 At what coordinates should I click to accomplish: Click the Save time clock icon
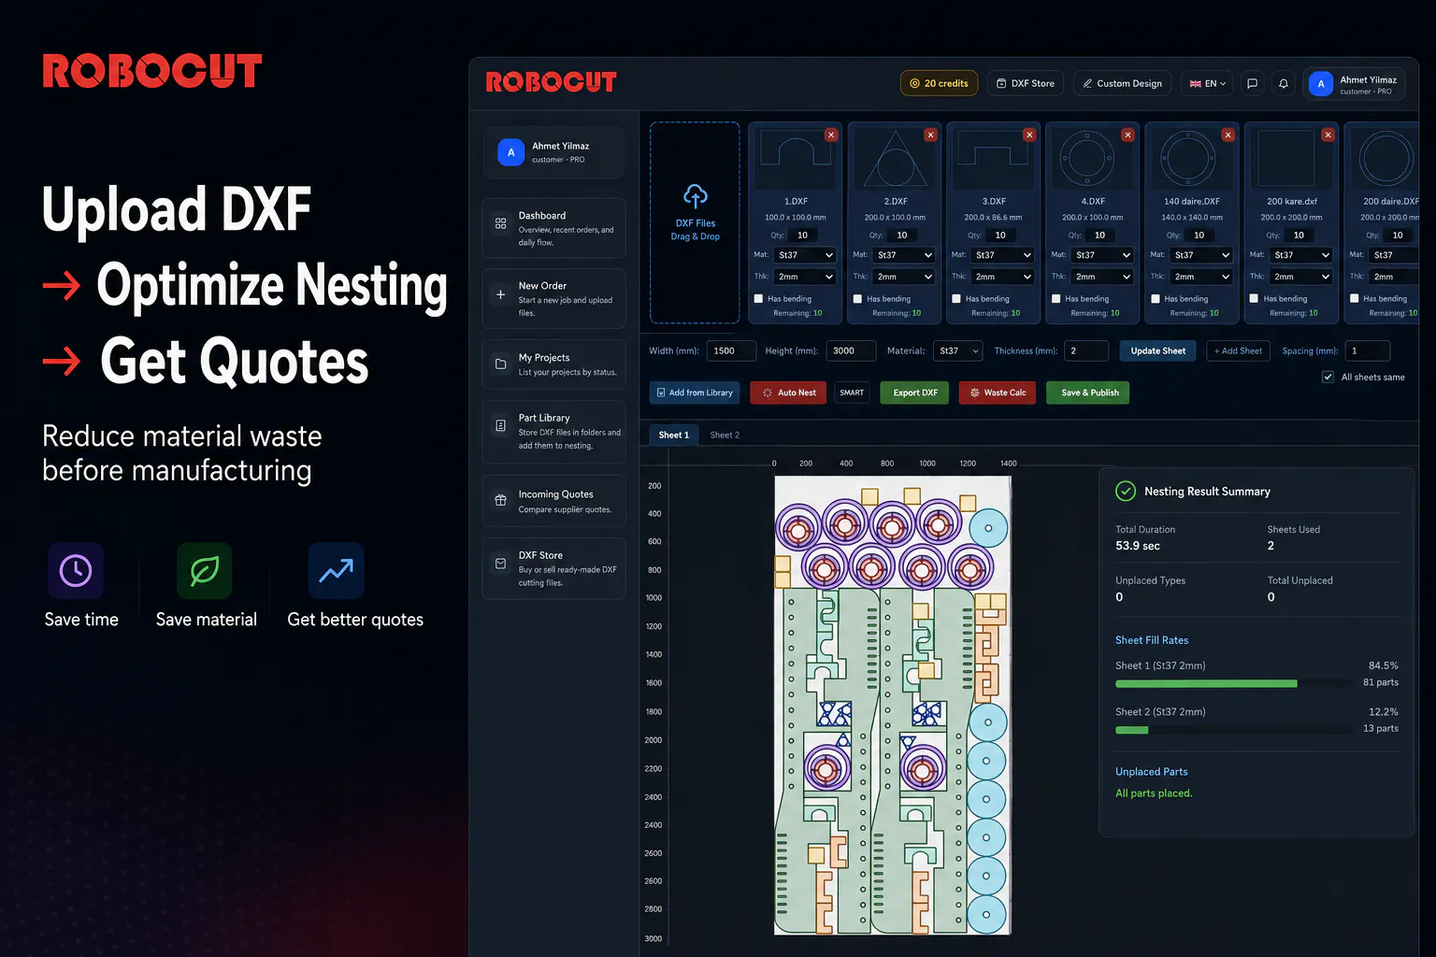pyautogui.click(x=76, y=570)
